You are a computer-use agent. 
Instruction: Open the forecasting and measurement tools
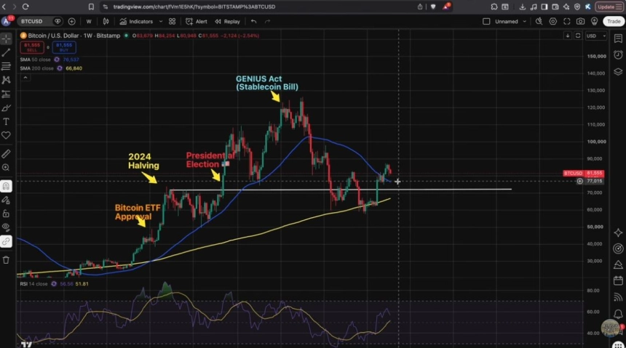point(6,94)
